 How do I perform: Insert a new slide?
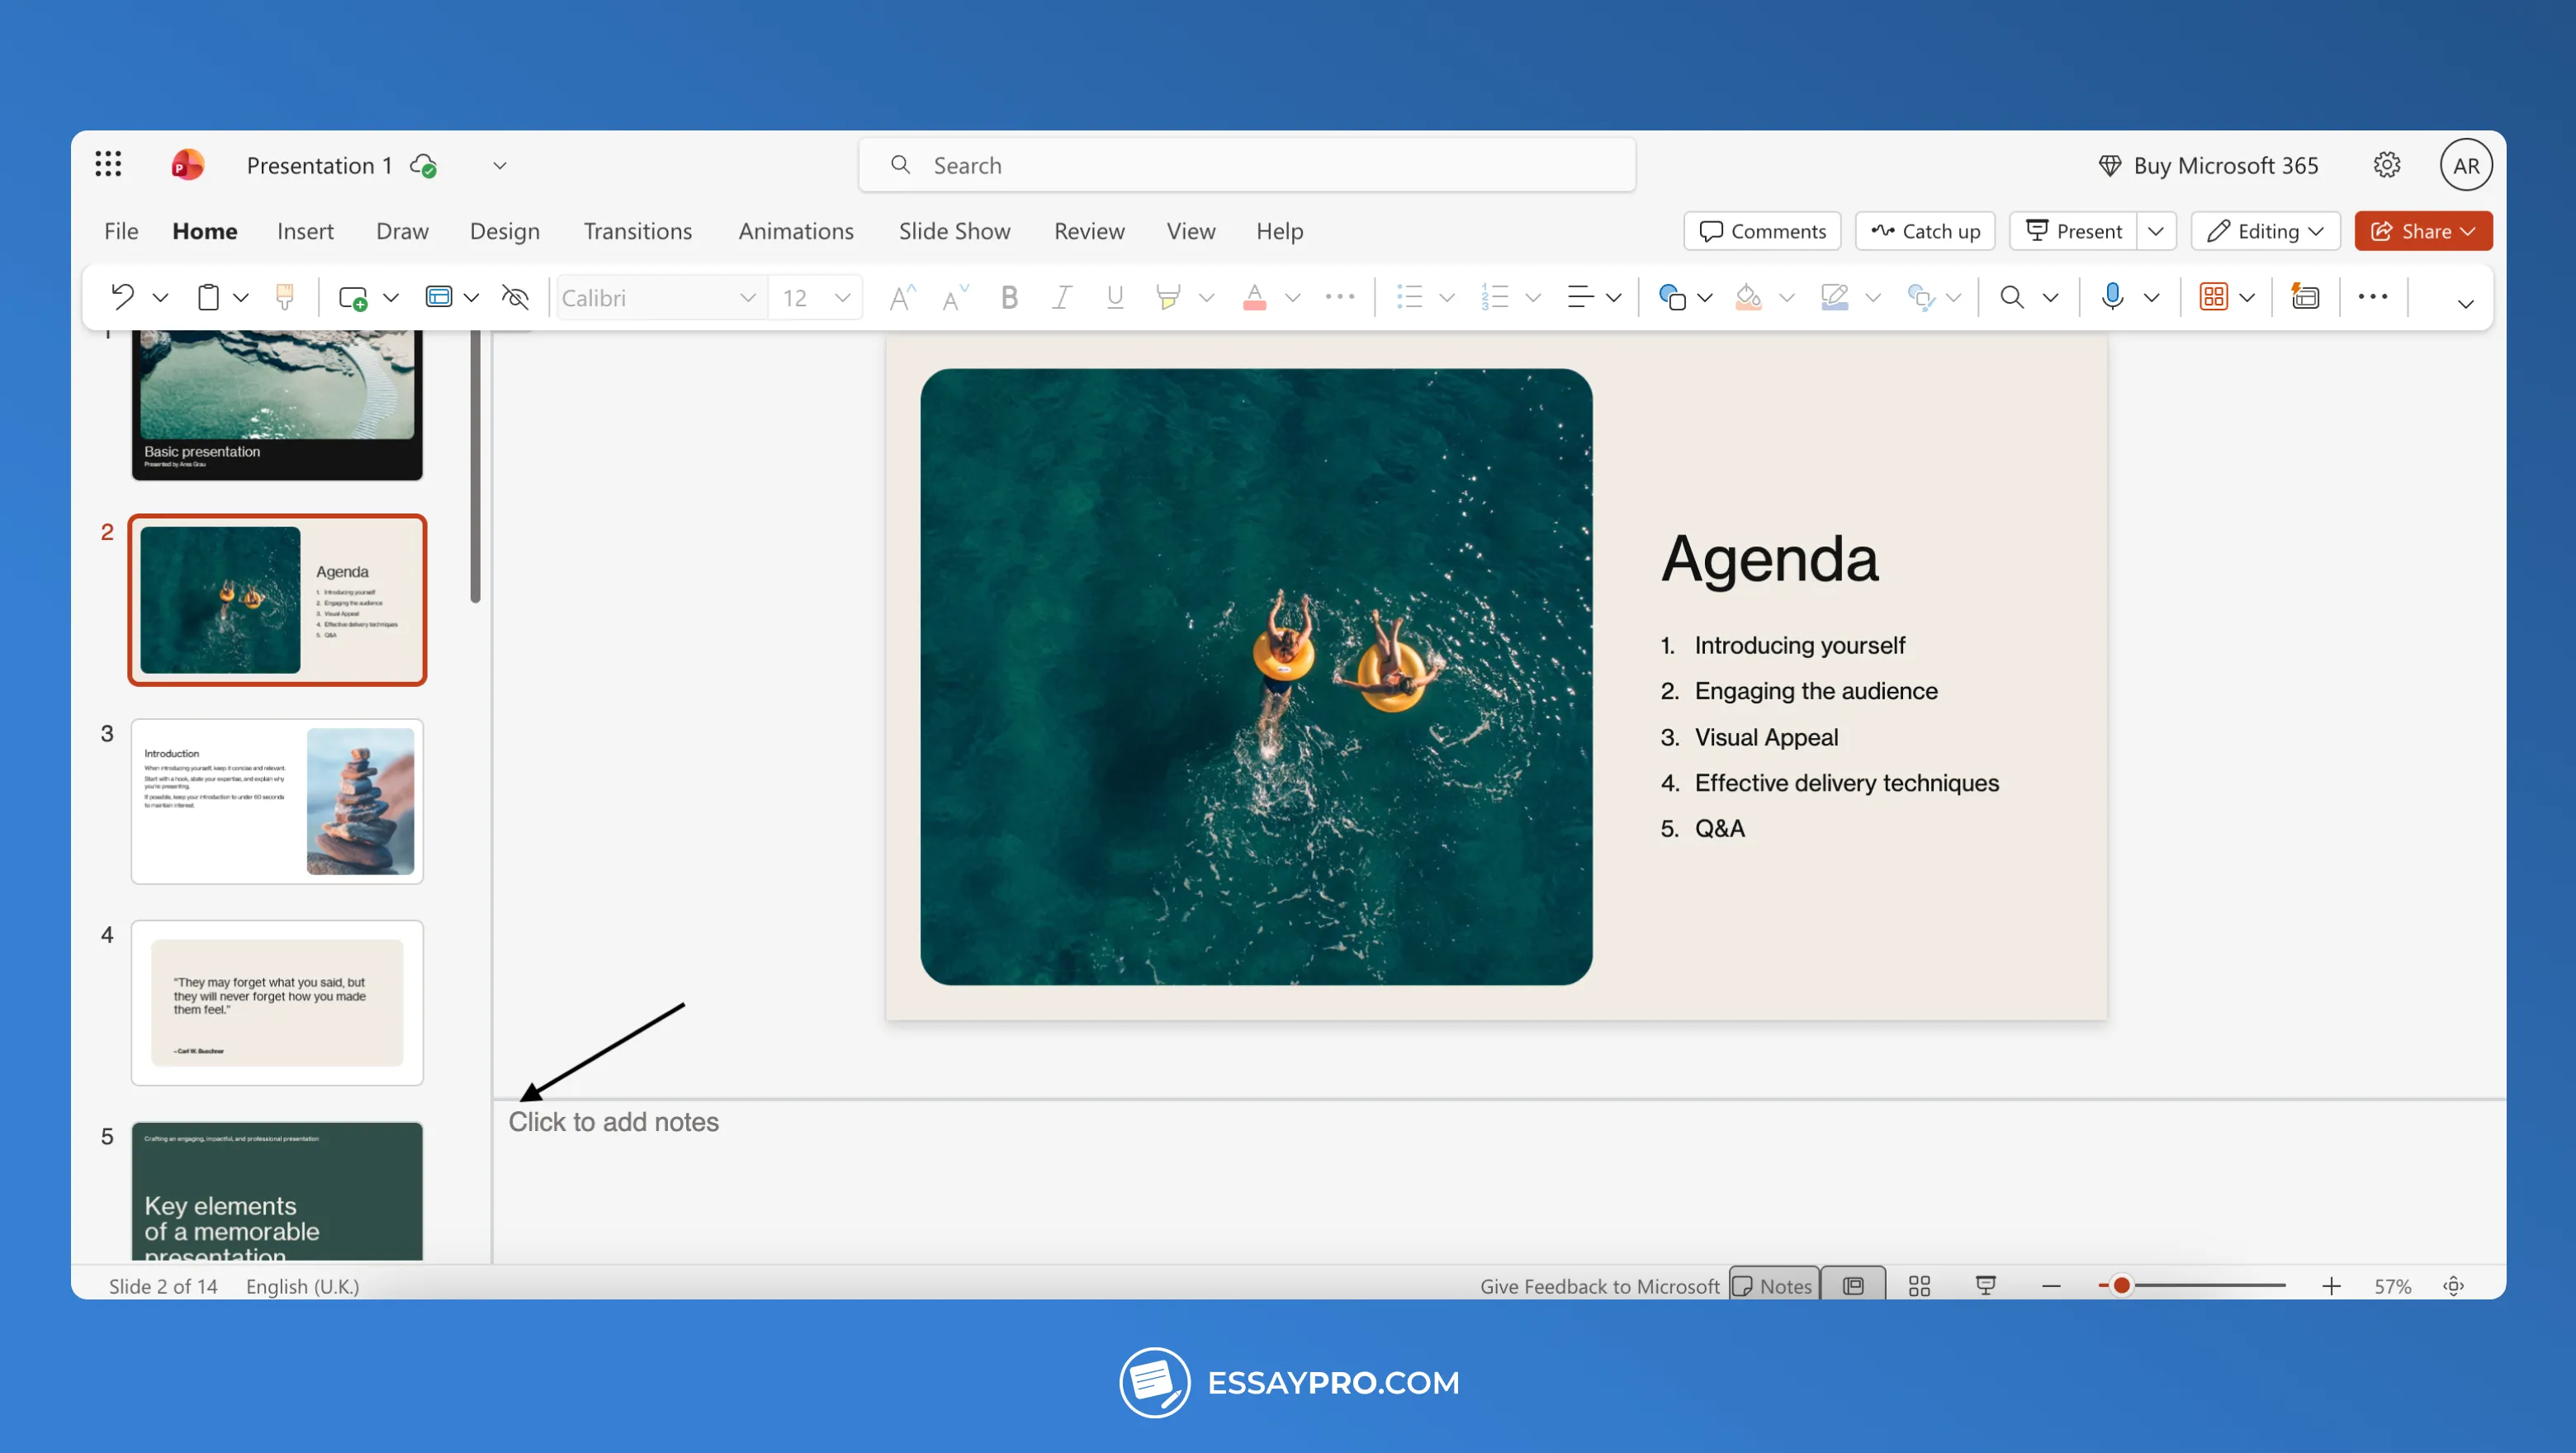(x=355, y=297)
